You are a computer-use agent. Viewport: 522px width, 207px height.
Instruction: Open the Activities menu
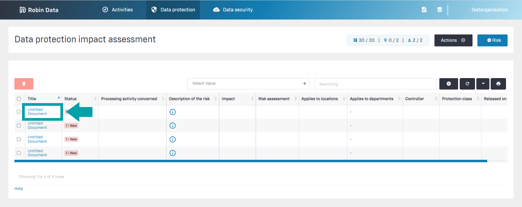[x=118, y=10]
